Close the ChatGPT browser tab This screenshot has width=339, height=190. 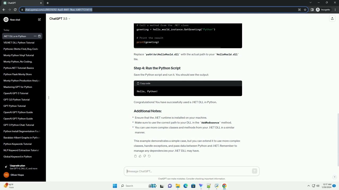coord(41,3)
